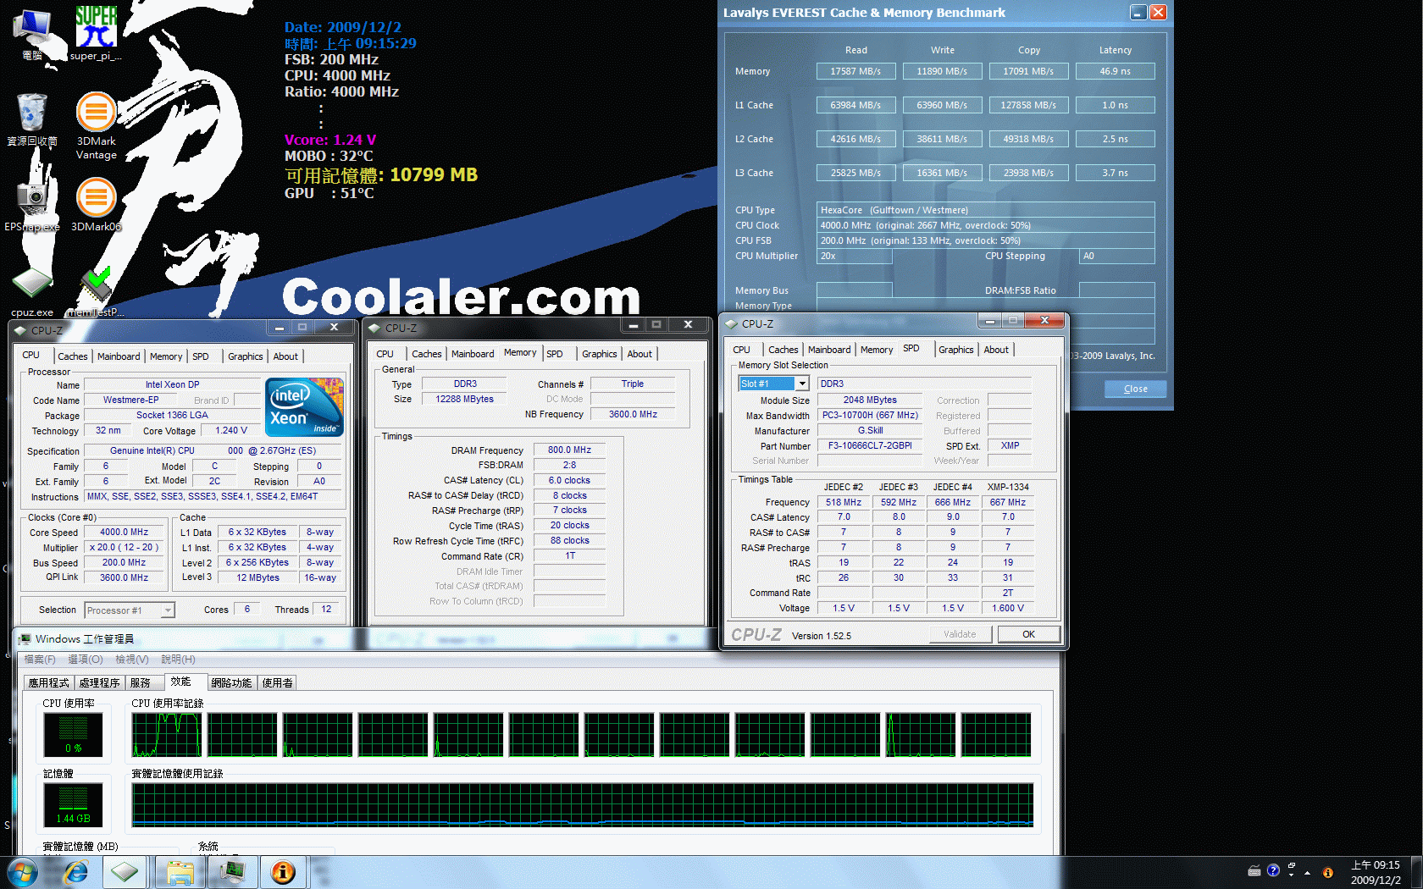
Task: Click OK in the CPU-Z SPD window
Action: pos(1028,634)
